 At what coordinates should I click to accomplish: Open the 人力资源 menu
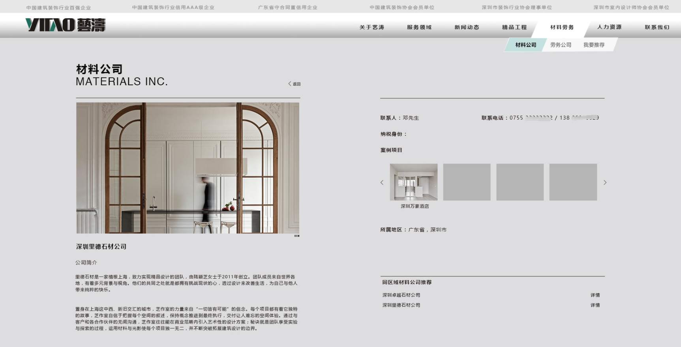[x=610, y=27]
